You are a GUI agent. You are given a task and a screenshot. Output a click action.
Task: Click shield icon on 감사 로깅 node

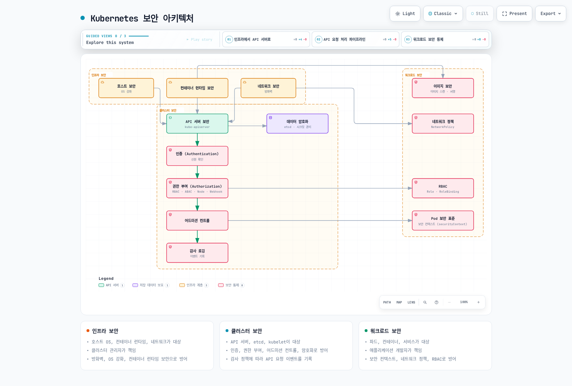pos(170,247)
